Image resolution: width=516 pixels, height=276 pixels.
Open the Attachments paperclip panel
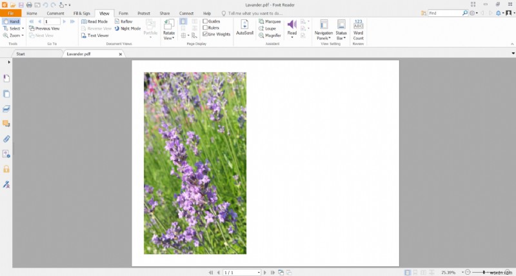pos(6,139)
